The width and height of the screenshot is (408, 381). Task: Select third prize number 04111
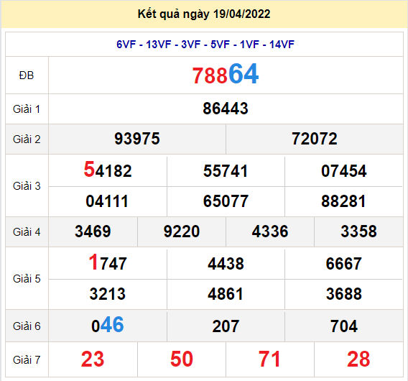click(x=107, y=201)
